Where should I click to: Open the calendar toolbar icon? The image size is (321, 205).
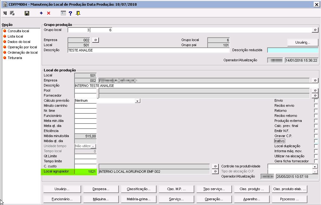coord(63,13)
